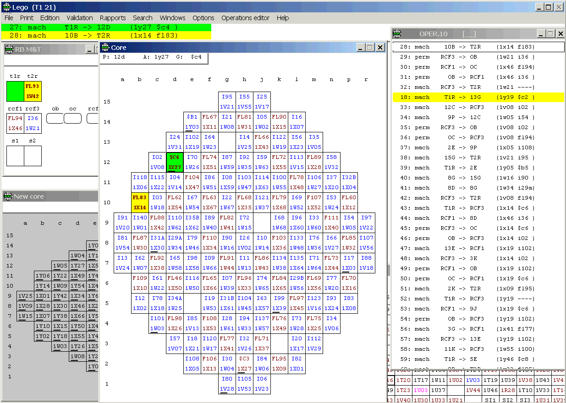Click the empty s1 slot box
The width and height of the screenshot is (566, 403).
point(15,156)
